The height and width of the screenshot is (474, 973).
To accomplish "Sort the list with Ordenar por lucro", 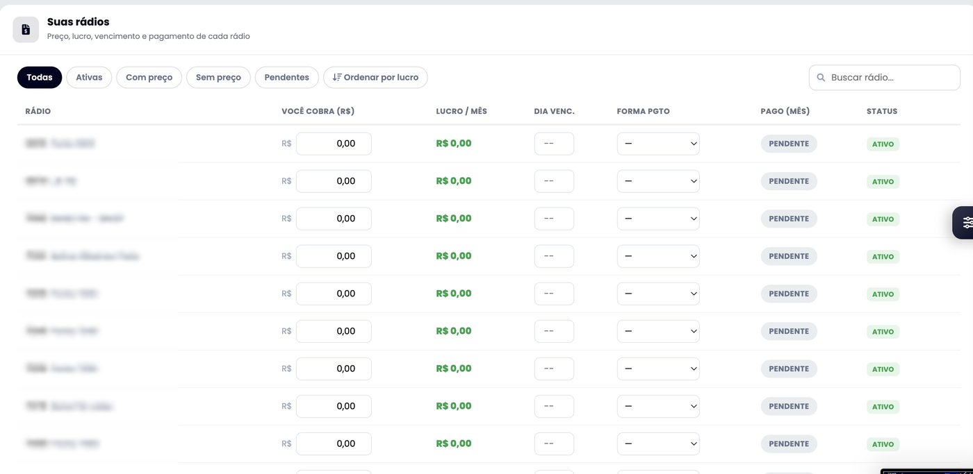I will pyautogui.click(x=375, y=77).
